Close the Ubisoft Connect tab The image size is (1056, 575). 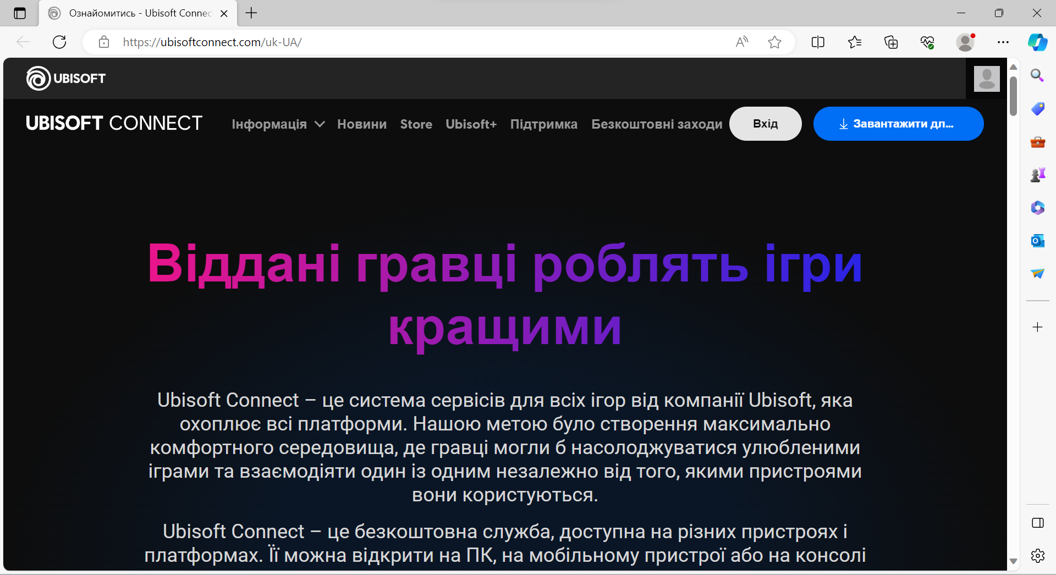[224, 13]
